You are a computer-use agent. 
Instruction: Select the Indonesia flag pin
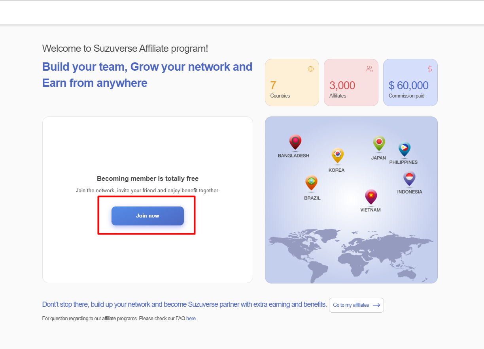coord(409,178)
